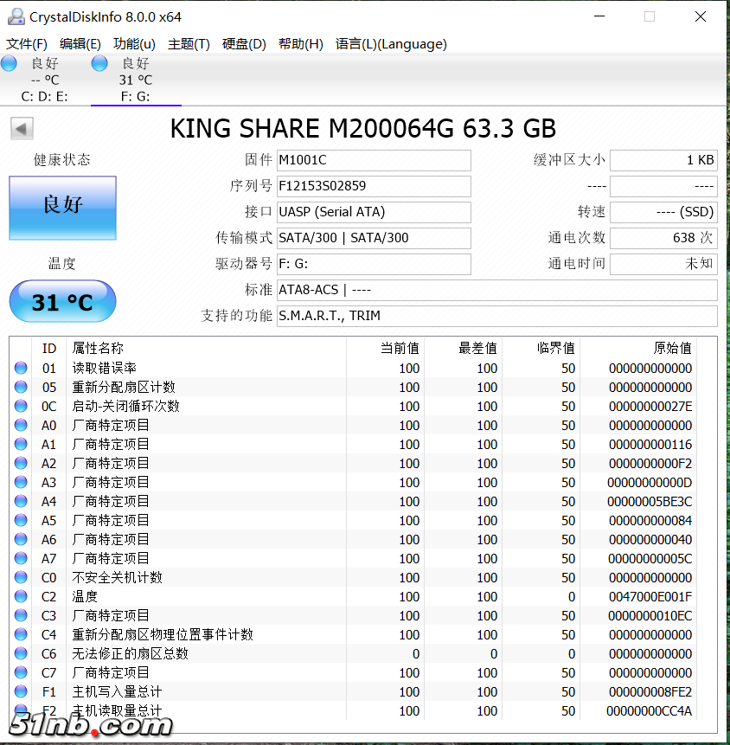The image size is (730, 745).
Task: Open the 硬盘(D) menu
Action: (245, 43)
